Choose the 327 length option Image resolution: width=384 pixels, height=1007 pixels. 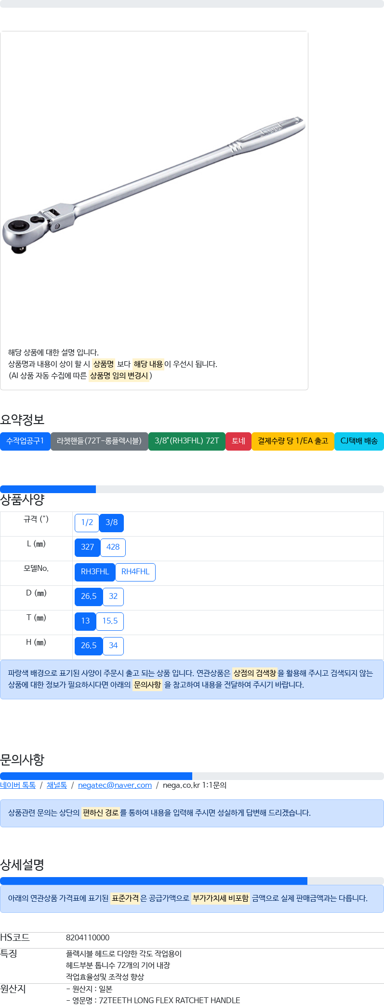(x=87, y=547)
